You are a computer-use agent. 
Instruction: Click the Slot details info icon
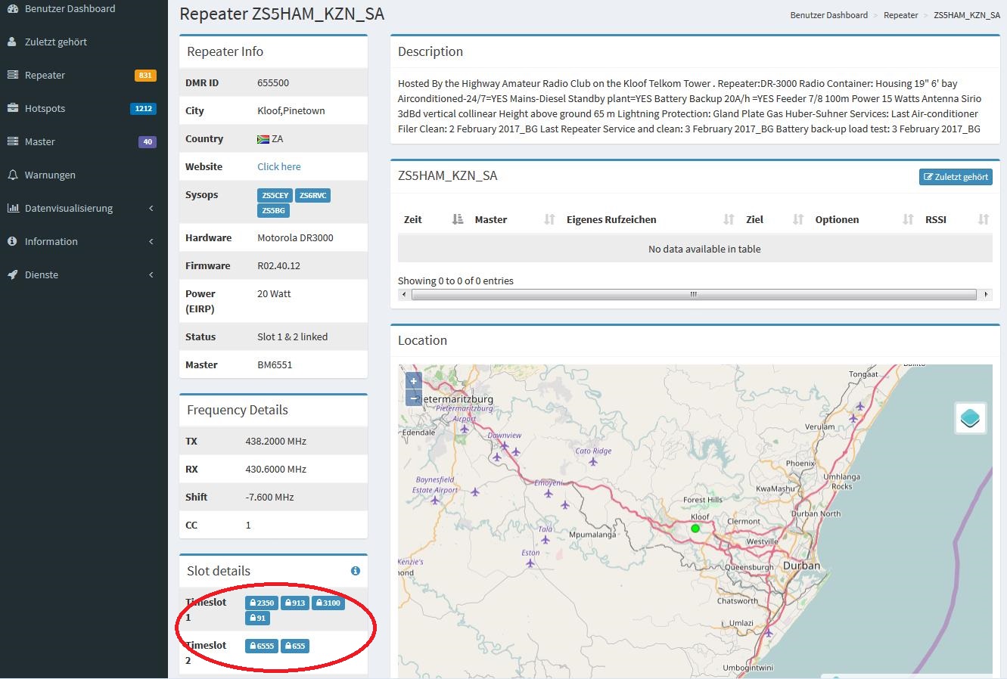(355, 571)
